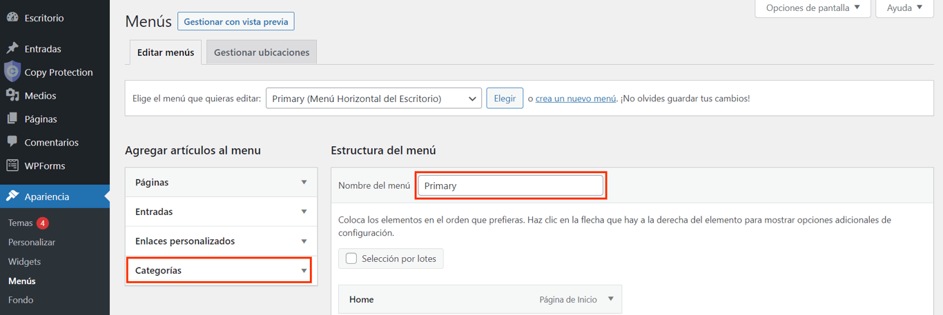Screen dimensions: 943x315
Task: Expand the Páginas accordion section
Action: pyautogui.click(x=221, y=182)
